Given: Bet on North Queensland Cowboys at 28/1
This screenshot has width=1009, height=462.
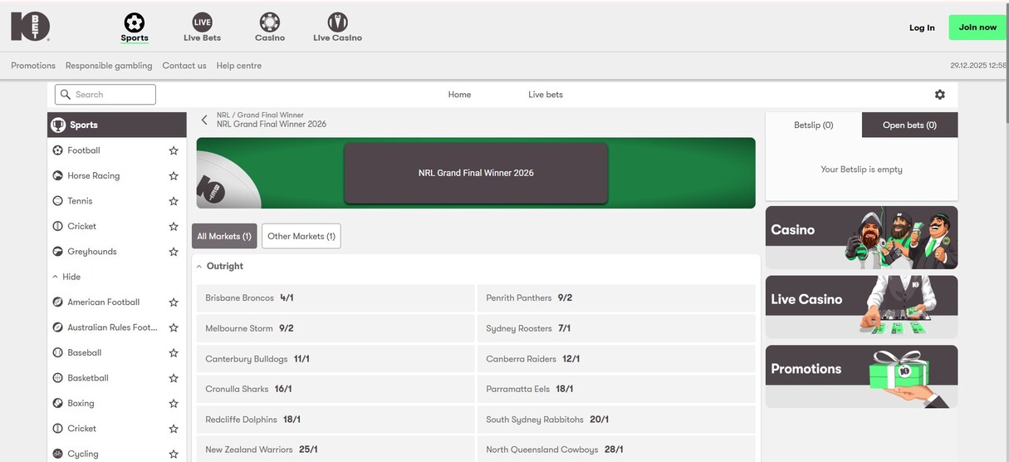Looking at the screenshot, I should click(x=616, y=450).
